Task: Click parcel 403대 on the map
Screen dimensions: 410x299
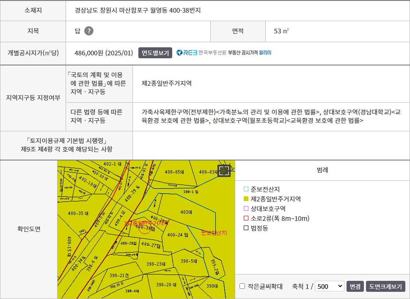Action: click(x=186, y=212)
